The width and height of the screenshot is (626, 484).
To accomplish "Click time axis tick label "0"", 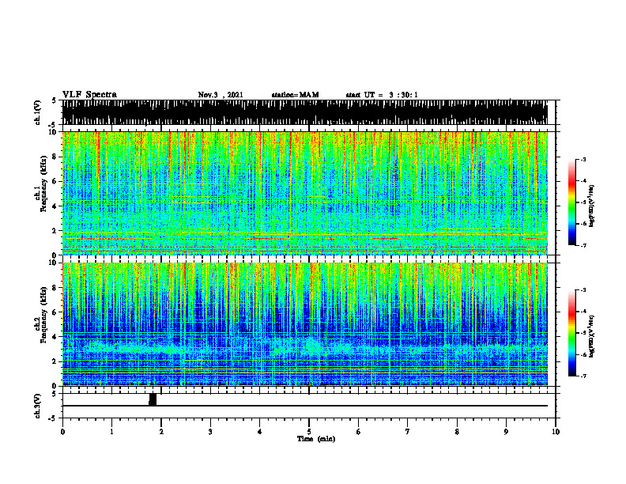I will (62, 432).
